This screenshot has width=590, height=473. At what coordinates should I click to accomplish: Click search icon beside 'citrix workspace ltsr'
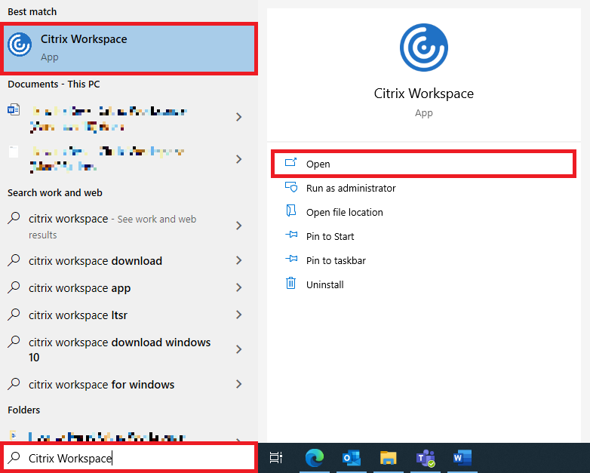[14, 315]
